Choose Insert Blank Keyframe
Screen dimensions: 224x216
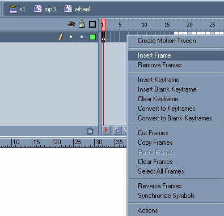click(176, 89)
